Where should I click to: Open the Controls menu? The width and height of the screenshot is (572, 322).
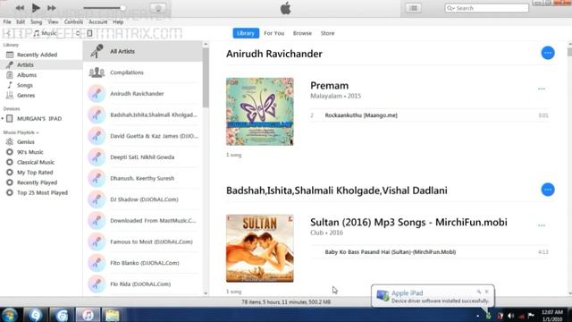tap(73, 21)
